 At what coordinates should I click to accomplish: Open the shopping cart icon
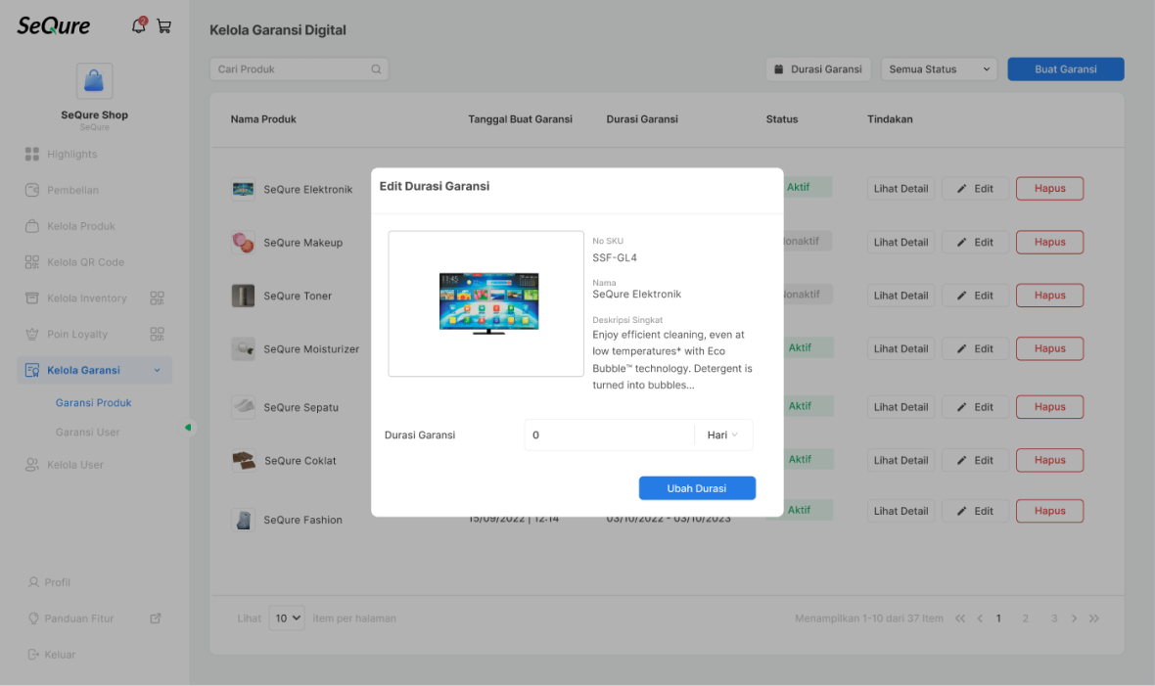coord(164,26)
